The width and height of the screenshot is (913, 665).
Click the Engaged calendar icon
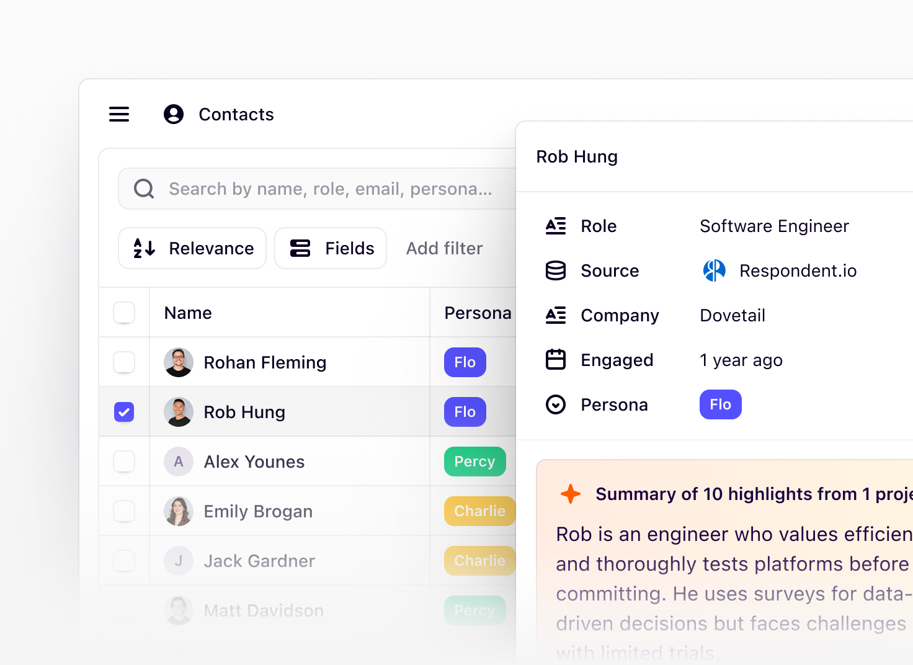coord(556,359)
